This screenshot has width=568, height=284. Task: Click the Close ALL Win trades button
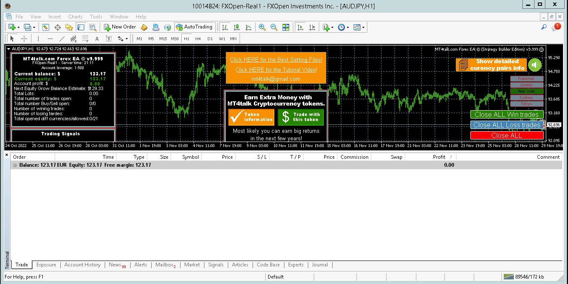507,114
